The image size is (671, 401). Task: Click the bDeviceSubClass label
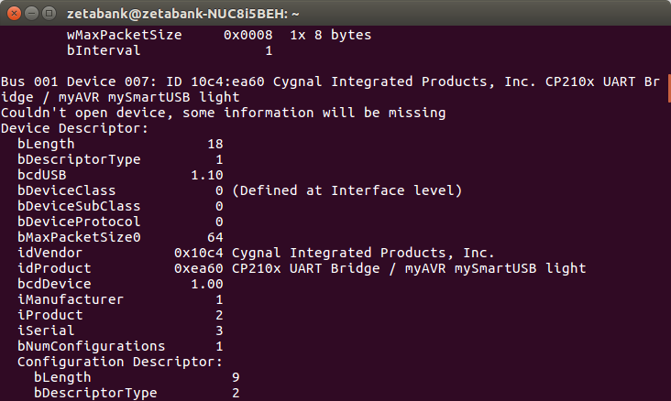79,206
